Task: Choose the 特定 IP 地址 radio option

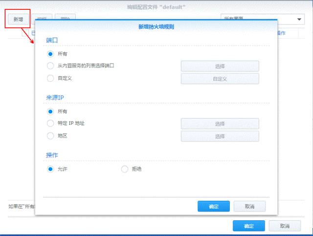Action: tap(50, 123)
